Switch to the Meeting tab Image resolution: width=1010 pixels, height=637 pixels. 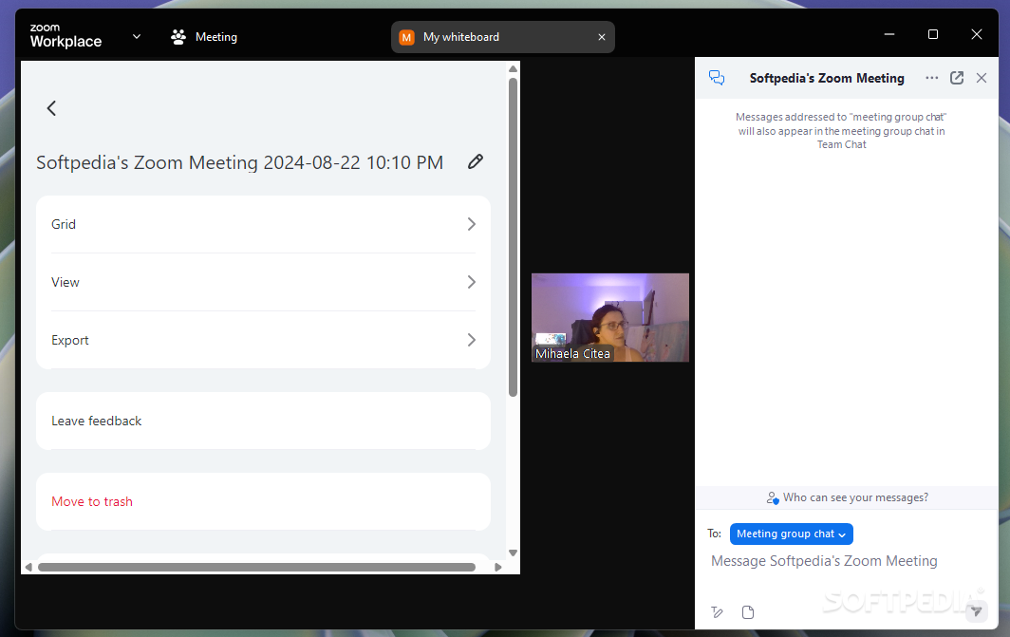pos(204,37)
